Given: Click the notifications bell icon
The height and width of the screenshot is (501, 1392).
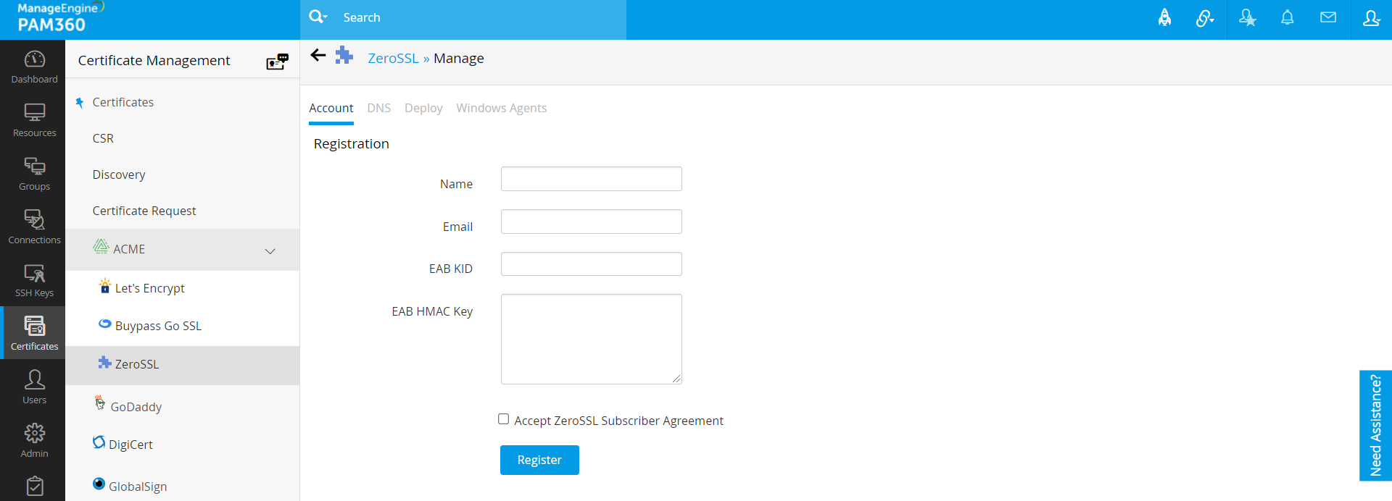Looking at the screenshot, I should [x=1287, y=18].
